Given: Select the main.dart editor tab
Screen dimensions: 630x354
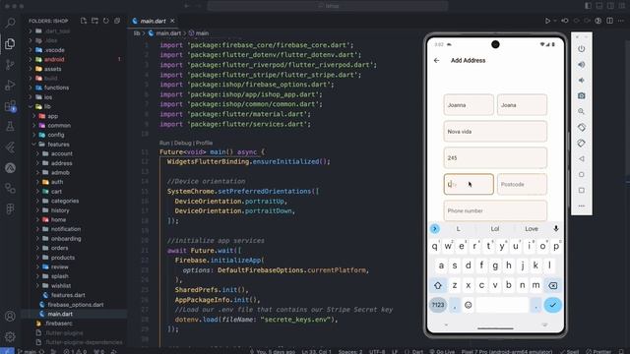Looking at the screenshot, I should [153, 21].
